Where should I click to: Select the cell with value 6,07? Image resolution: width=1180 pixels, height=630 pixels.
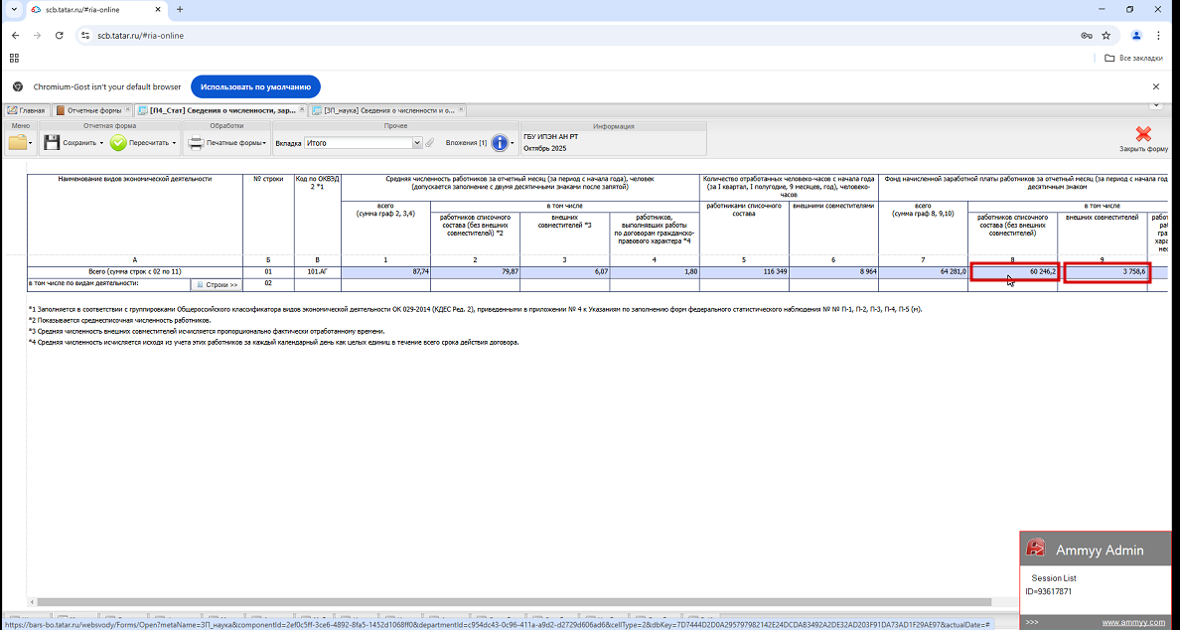[564, 271]
